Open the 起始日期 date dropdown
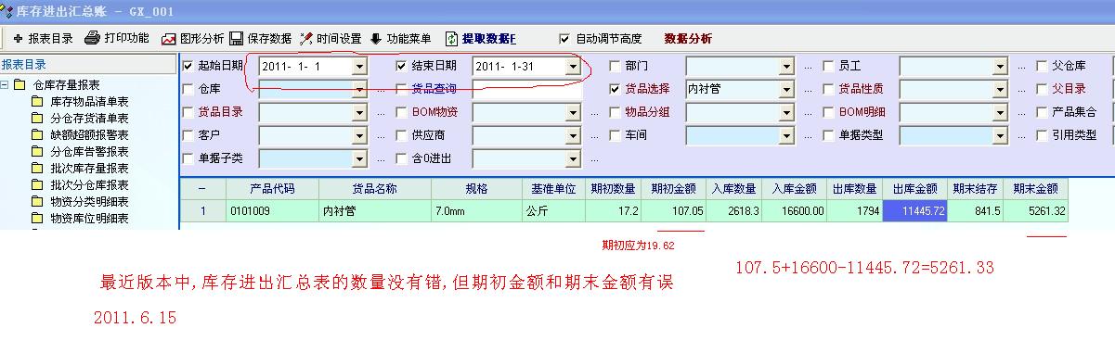This screenshot has height=353, width=1115. (x=360, y=67)
